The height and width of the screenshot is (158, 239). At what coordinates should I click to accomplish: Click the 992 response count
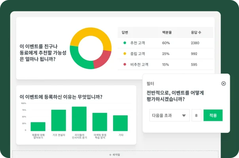point(194,54)
